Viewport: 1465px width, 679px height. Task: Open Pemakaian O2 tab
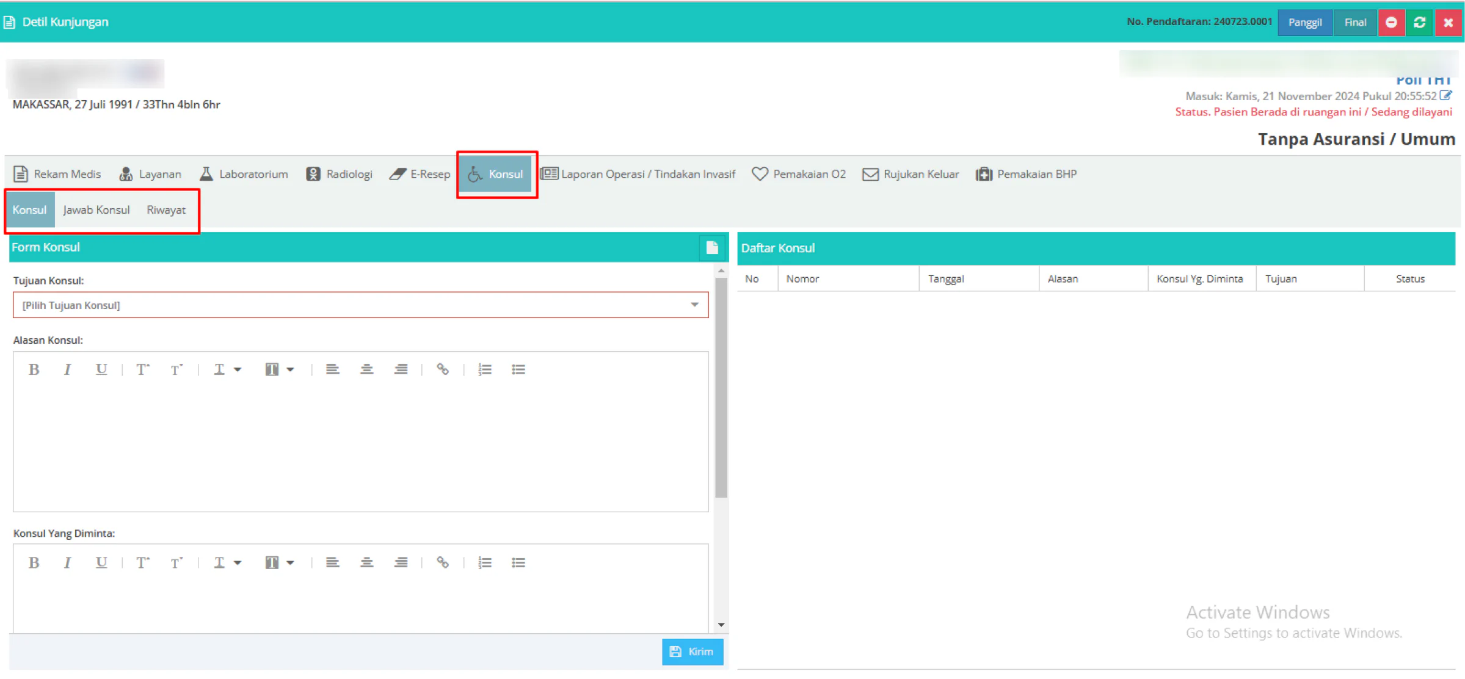(x=799, y=174)
